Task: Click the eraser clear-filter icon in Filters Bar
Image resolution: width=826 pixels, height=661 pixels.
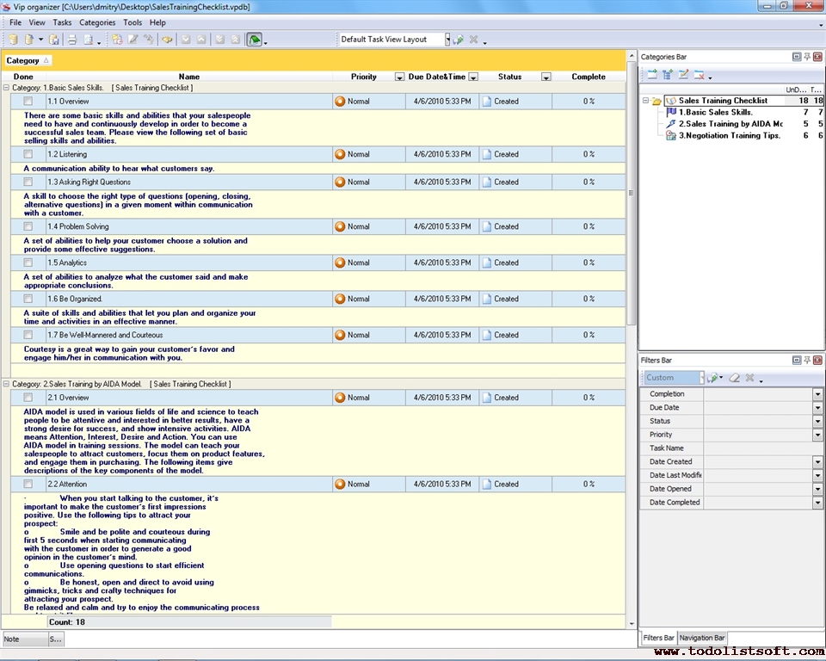Action: (734, 378)
